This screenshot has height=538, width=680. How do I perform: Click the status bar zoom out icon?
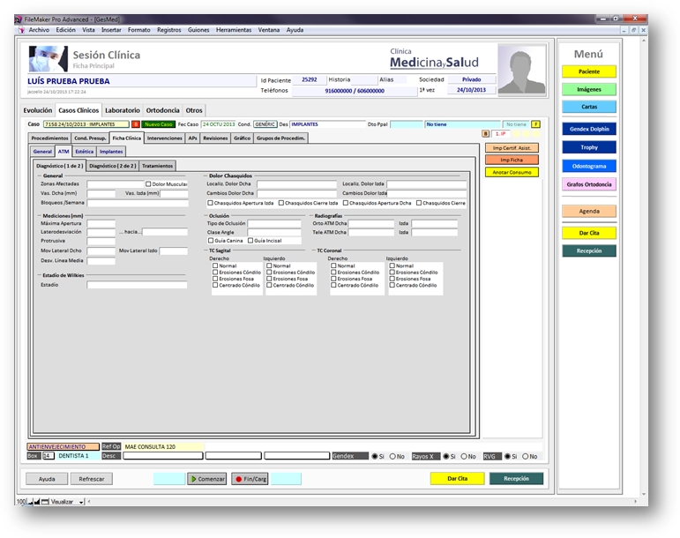click(x=30, y=502)
